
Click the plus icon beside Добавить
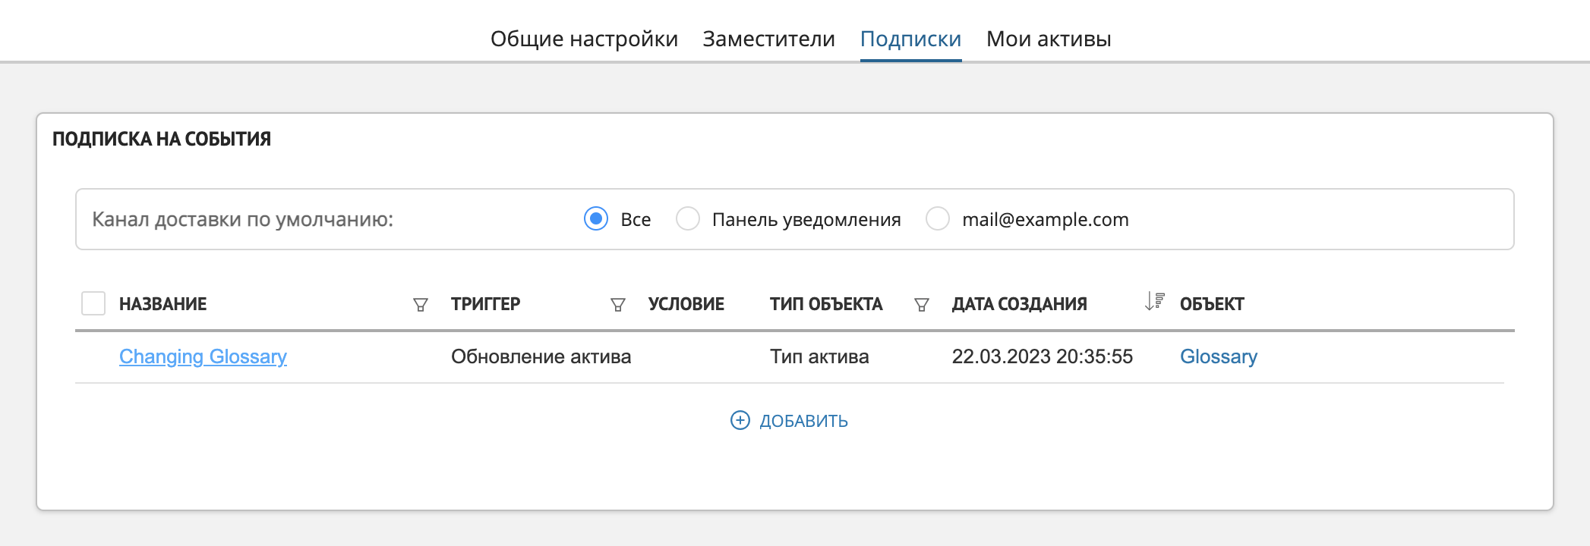[740, 420]
